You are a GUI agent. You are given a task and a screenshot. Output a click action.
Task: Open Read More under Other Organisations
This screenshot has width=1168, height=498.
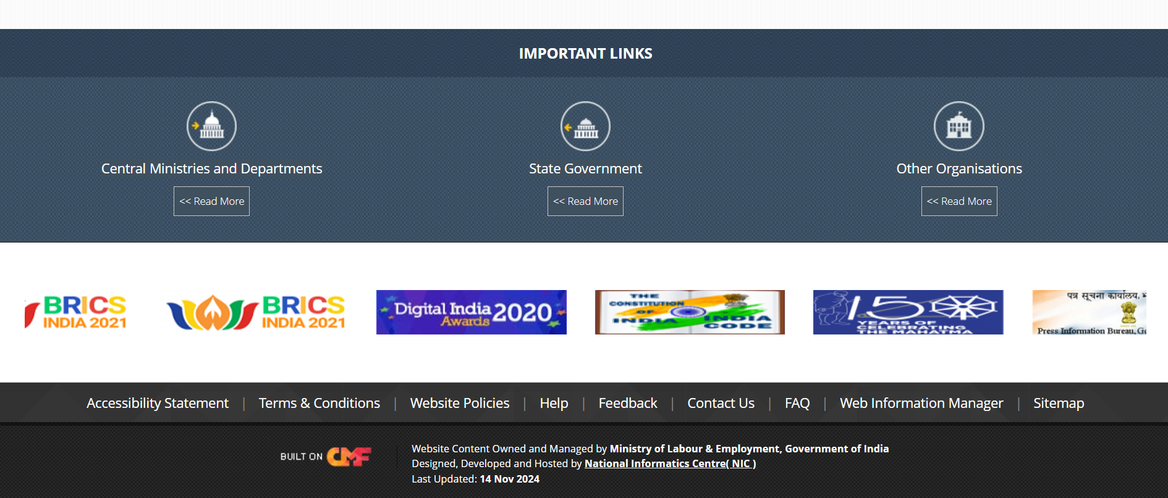point(959,201)
